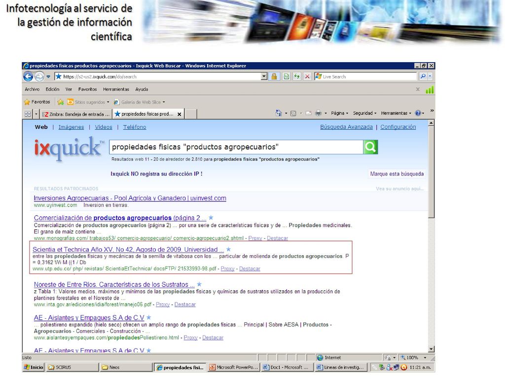Click the red X Stop loading icon

tap(307, 76)
